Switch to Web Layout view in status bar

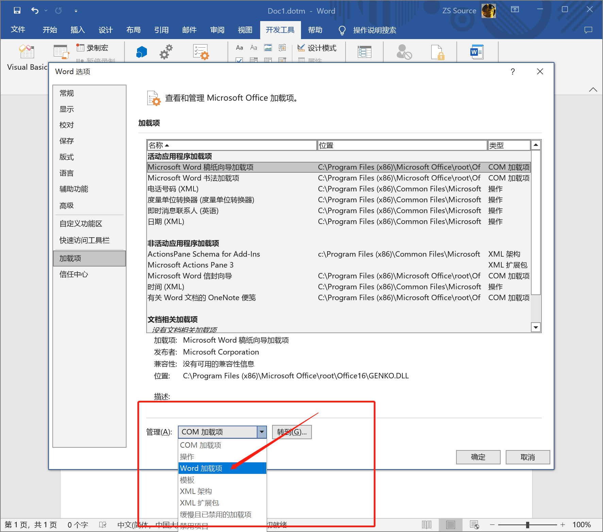(x=474, y=525)
